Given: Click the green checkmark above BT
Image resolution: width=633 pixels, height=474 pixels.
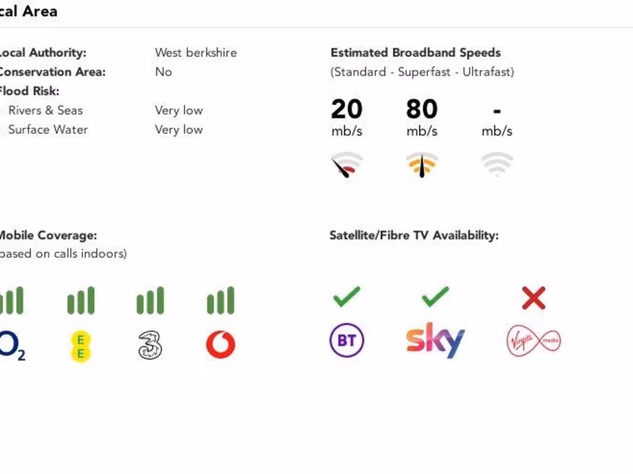Looking at the screenshot, I should pos(346,298).
